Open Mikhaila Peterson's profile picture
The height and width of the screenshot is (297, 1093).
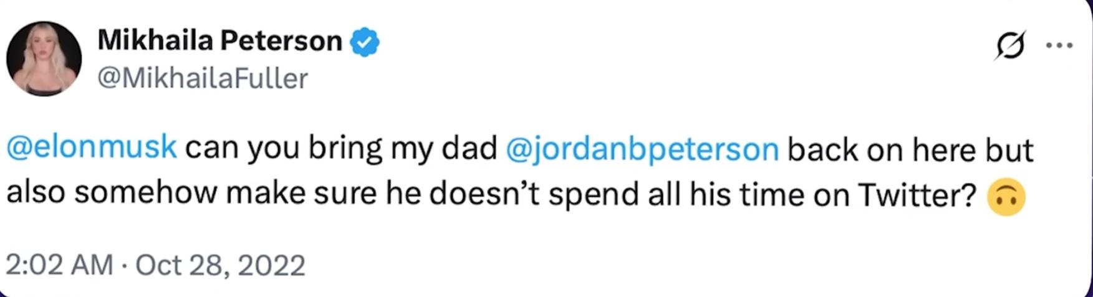tap(44, 59)
